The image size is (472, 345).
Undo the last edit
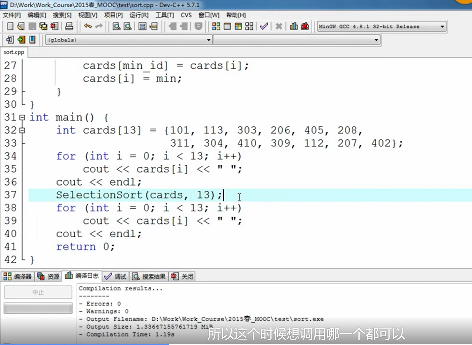[x=88, y=26]
